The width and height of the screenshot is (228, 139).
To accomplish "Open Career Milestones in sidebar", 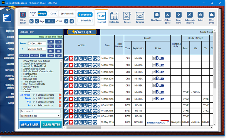I will (x=9, y=56).
